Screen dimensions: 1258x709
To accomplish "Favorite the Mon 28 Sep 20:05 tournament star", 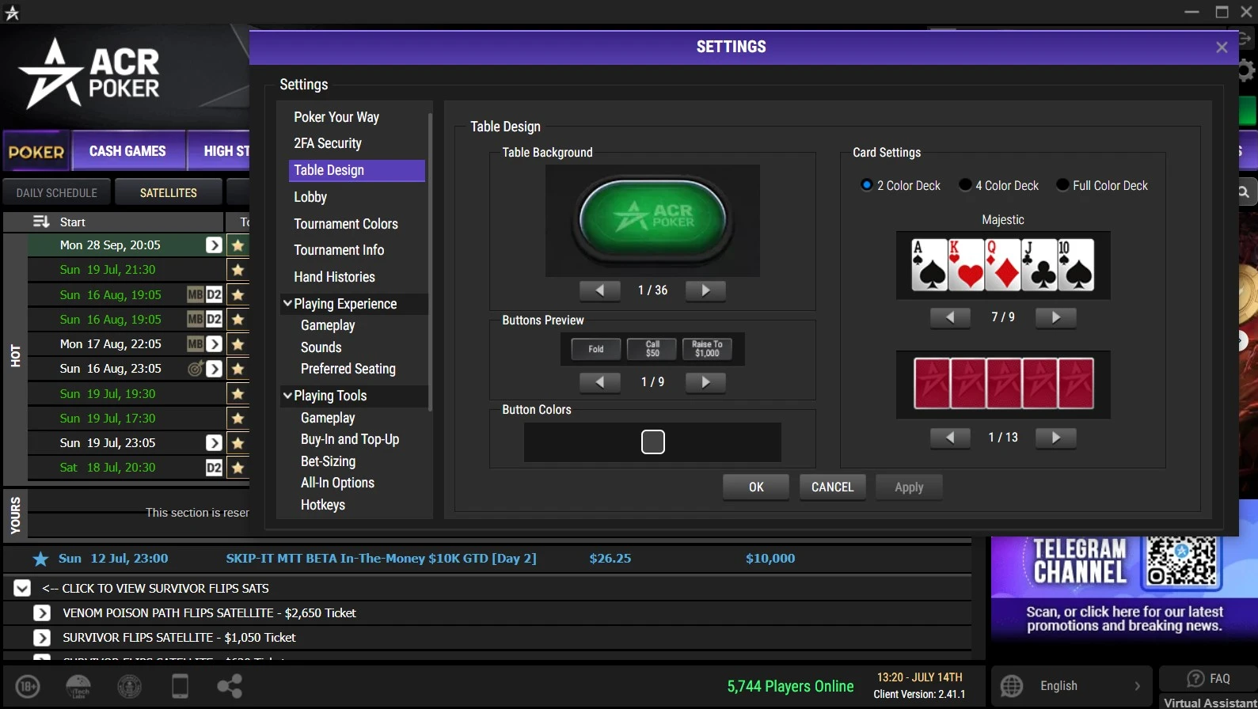I will click(x=238, y=245).
